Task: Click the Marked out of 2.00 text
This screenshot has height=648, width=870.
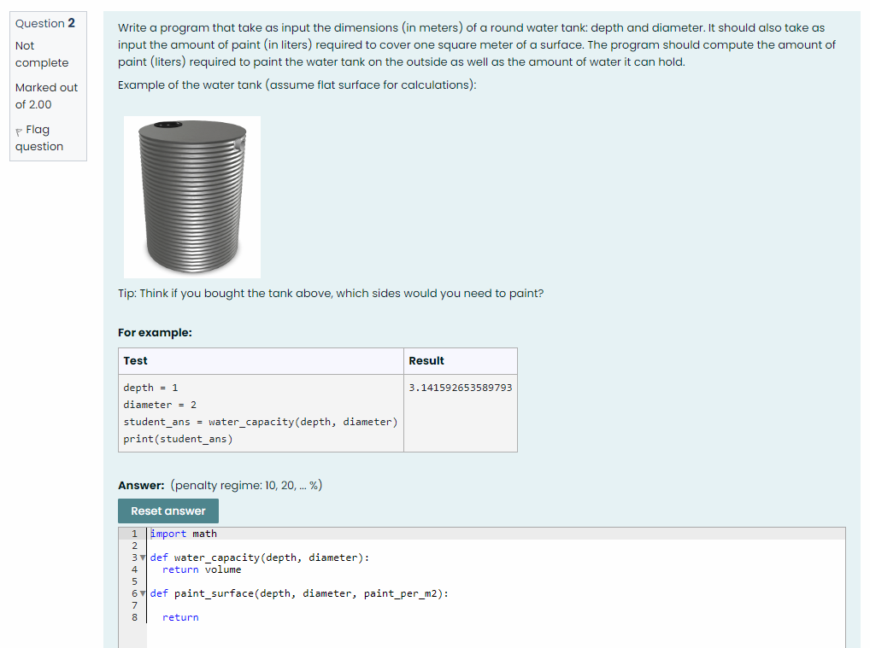Action: pyautogui.click(x=46, y=96)
